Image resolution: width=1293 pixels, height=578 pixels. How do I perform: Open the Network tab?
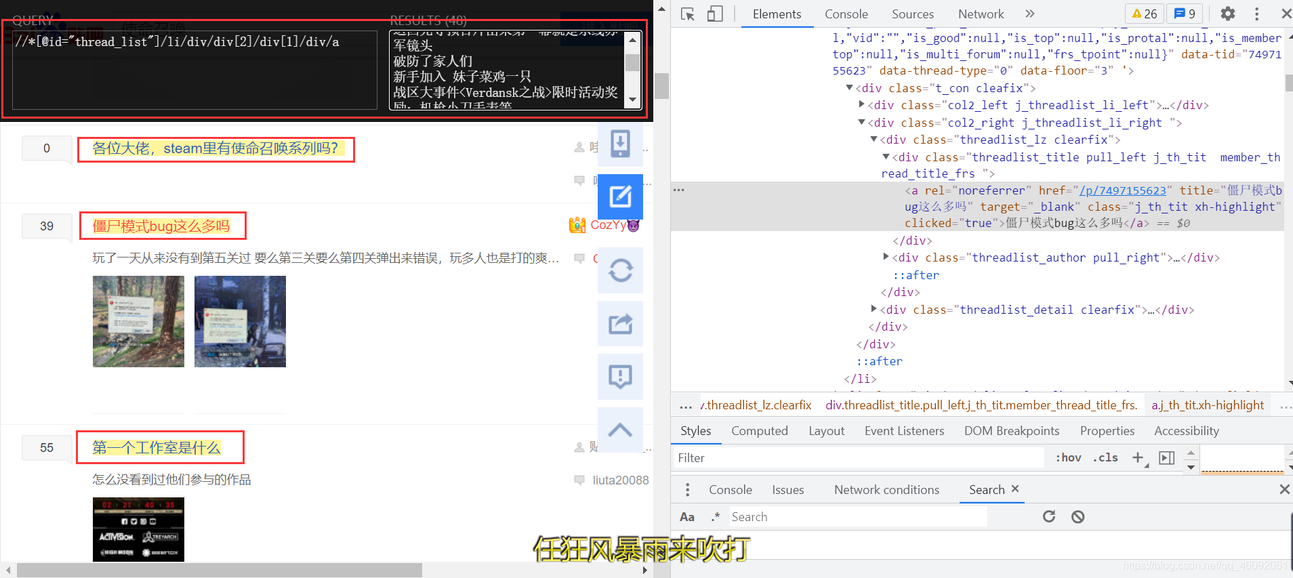tap(981, 14)
